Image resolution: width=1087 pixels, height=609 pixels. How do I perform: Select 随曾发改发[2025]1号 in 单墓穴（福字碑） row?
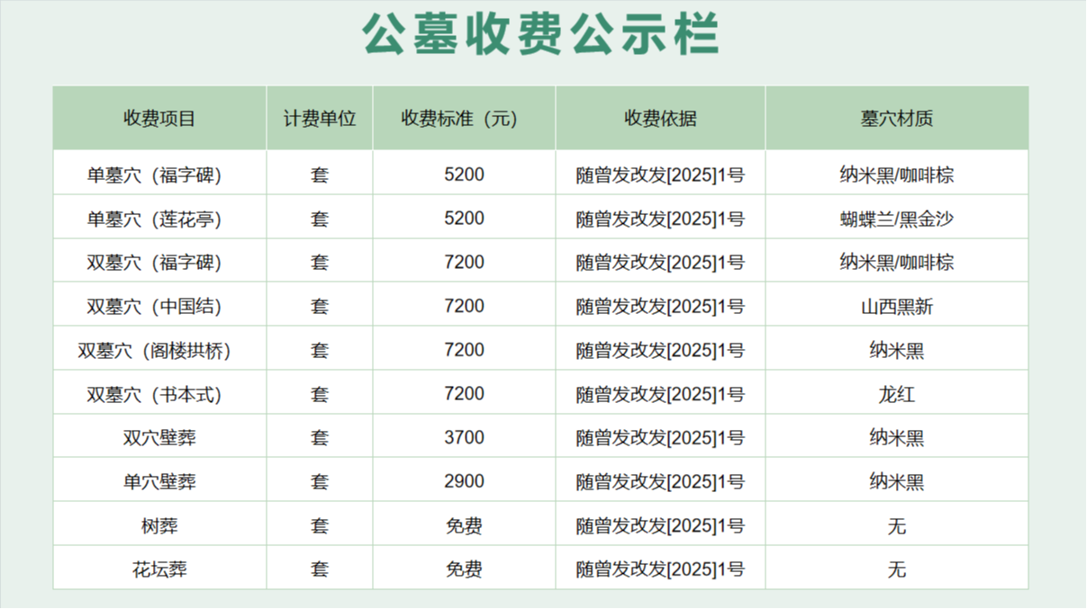660,173
